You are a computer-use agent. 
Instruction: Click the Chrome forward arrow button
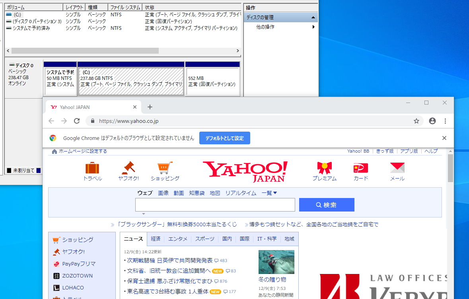(64, 121)
